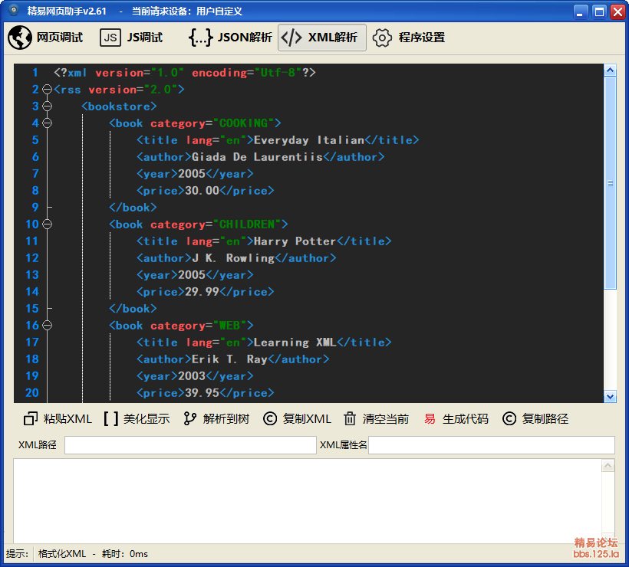This screenshot has height=567, width=629.
Task: Click the copy path circle-C icon
Action: pos(509,419)
